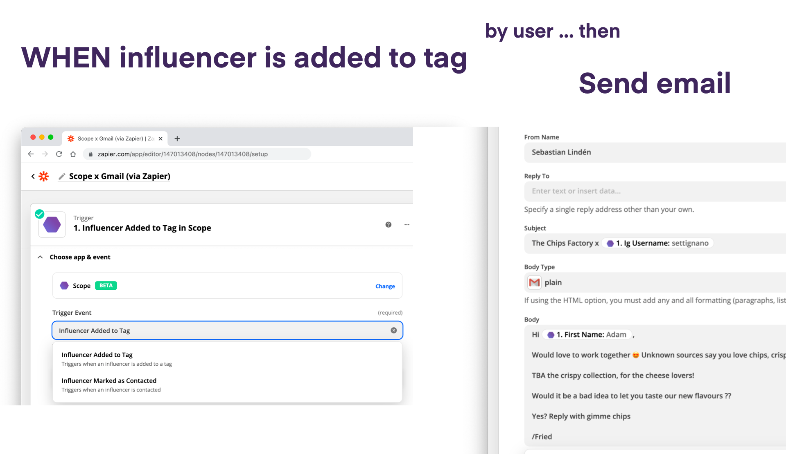Open the trigger three-dot options menu
Viewport: 786px width, 454px height.
click(407, 224)
